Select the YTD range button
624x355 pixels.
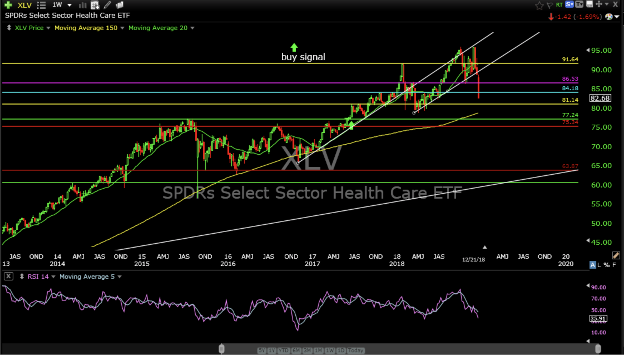283,350
